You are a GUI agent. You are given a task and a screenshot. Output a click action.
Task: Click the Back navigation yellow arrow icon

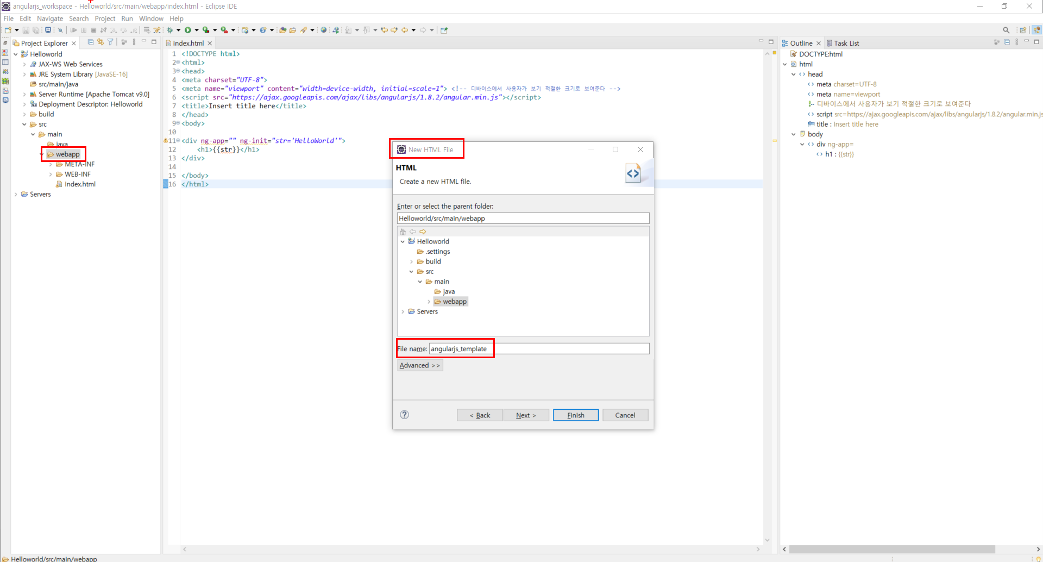click(x=405, y=30)
